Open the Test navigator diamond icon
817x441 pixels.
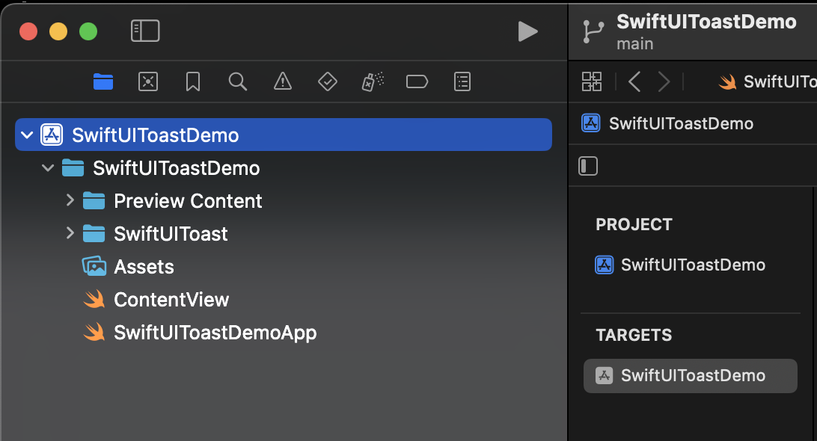(328, 81)
